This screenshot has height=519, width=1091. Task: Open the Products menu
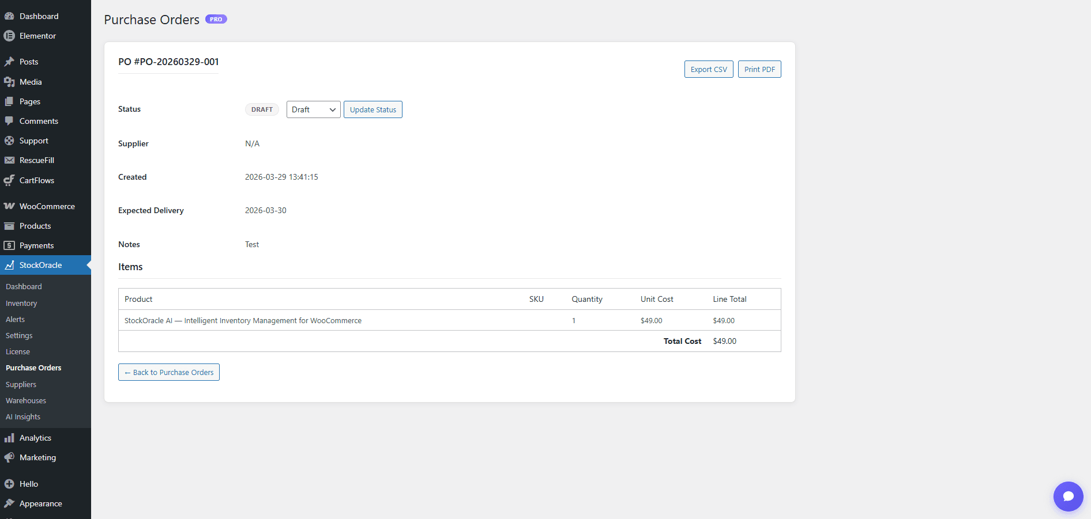coord(35,226)
